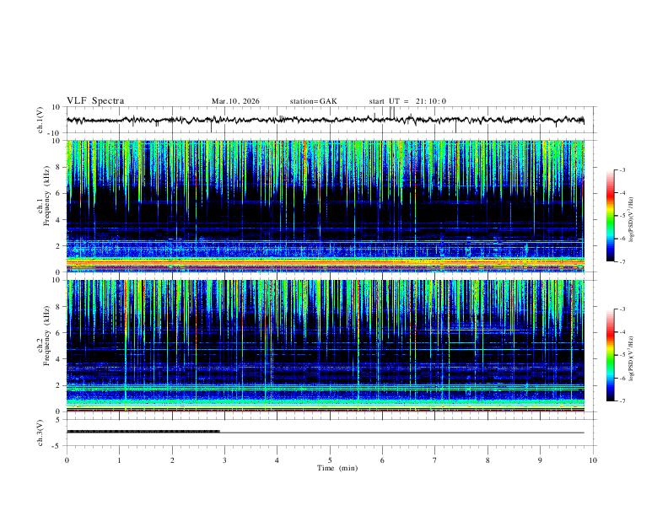This screenshot has width=668, height=516.
Task: Click time axis tick label "9"
Action: point(540,460)
